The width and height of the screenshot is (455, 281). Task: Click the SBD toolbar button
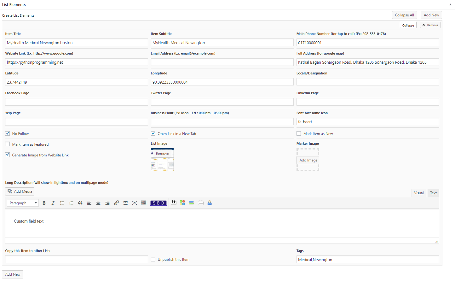click(x=158, y=203)
